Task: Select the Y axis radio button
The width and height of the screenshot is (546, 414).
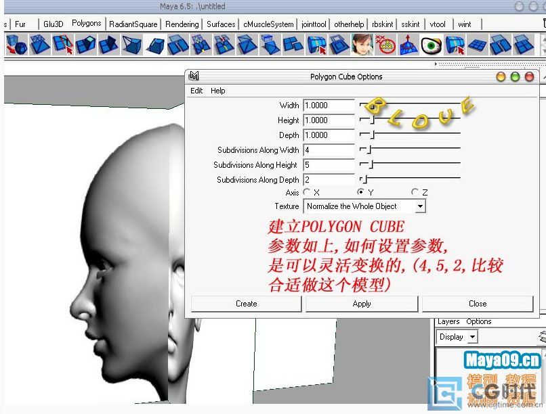Action: [x=361, y=192]
